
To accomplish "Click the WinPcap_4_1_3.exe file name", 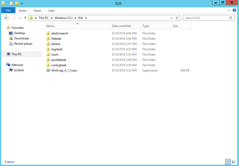I will tap(64, 70).
